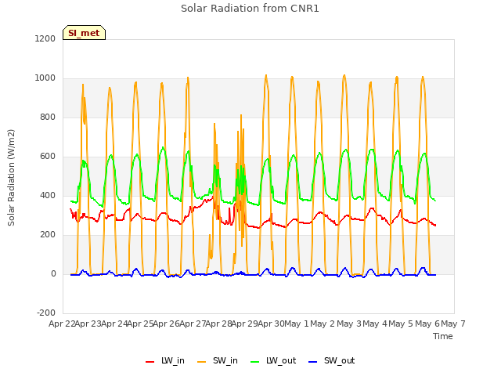This screenshot has width=501, height=376.
Task: Click the -200 y-axis tick label
Action: [46, 313]
